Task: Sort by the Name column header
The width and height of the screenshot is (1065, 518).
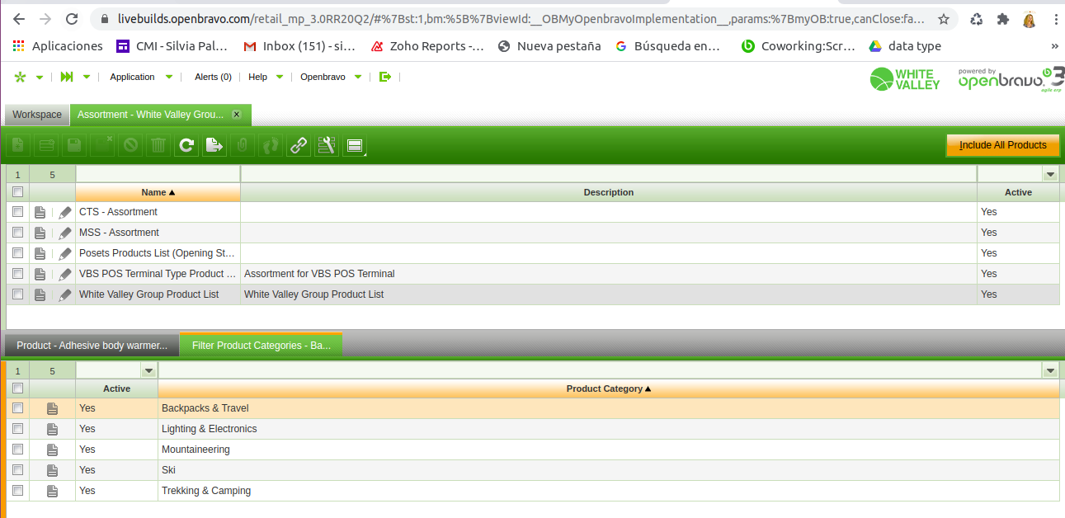Action: pos(158,192)
